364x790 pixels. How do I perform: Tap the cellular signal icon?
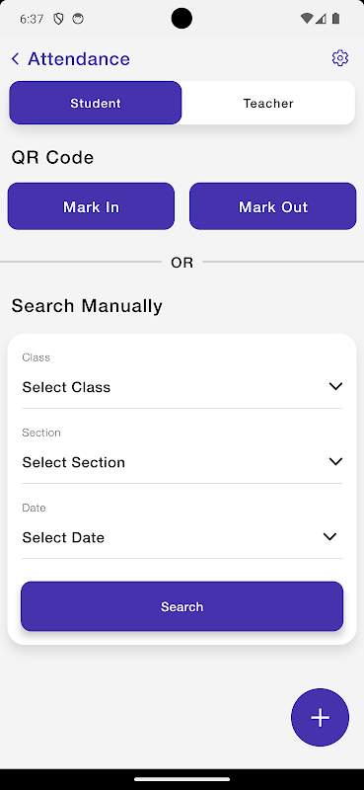321,19
